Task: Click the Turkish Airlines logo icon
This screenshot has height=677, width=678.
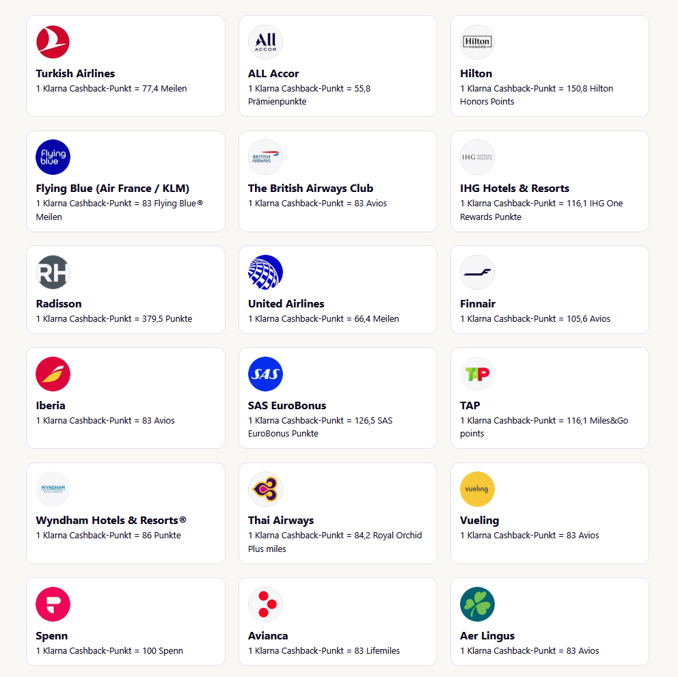Action: (x=53, y=42)
